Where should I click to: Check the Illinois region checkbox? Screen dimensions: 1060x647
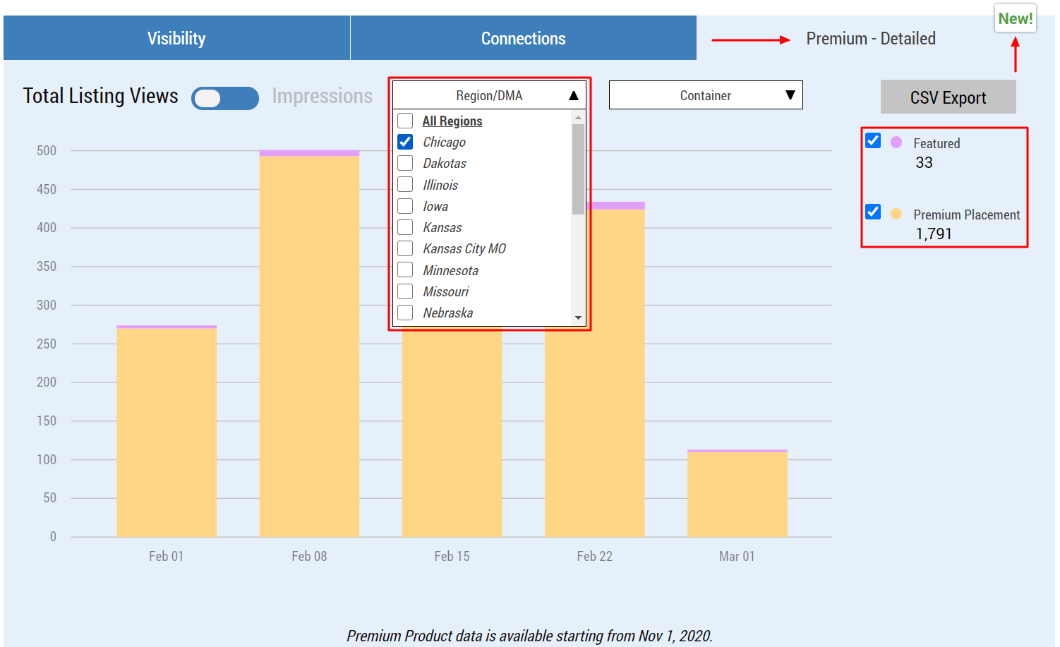click(405, 185)
